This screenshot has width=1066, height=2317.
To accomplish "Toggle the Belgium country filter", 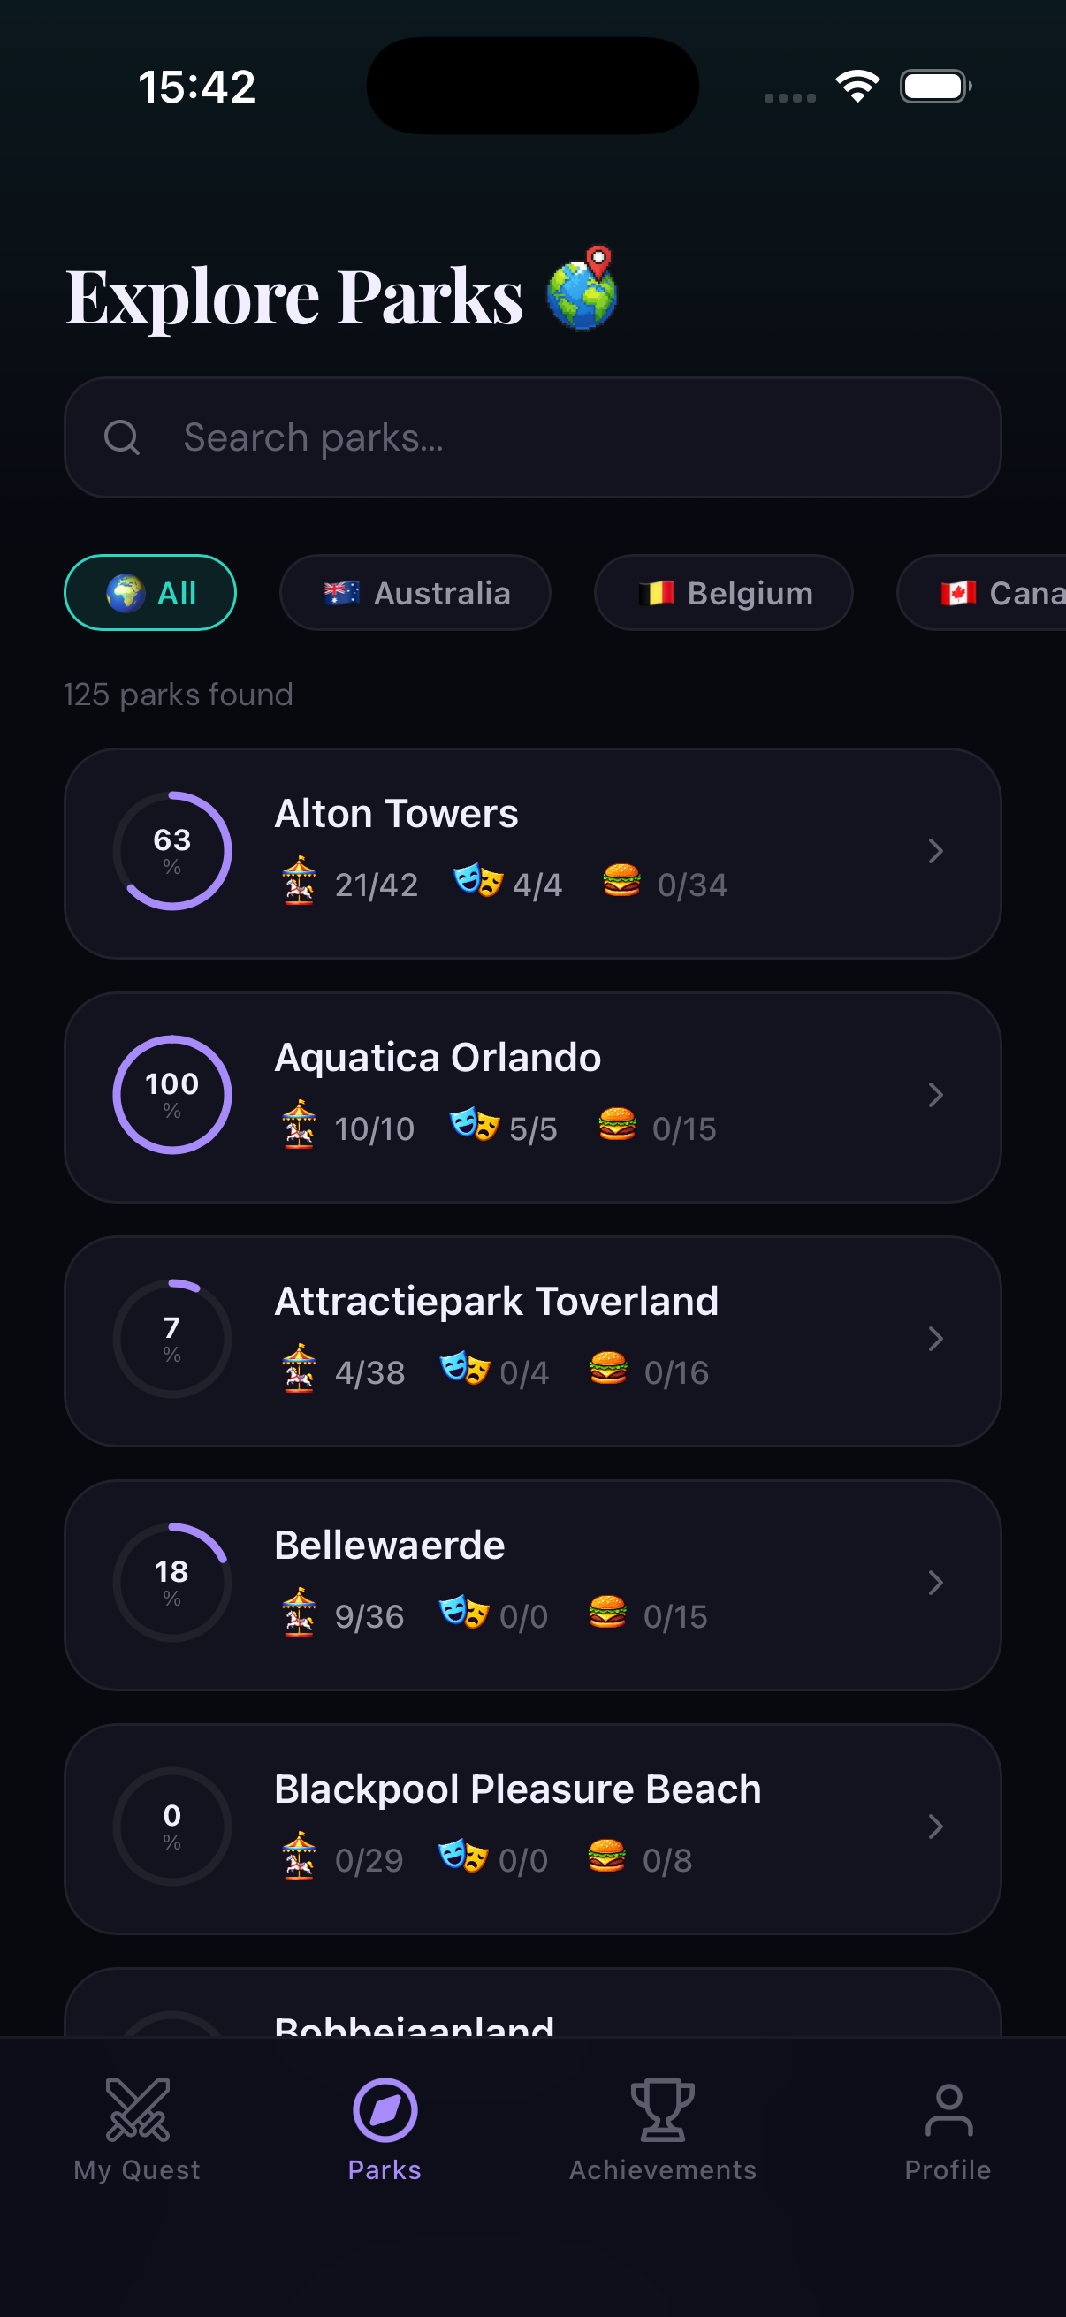I will pyautogui.click(x=724, y=593).
